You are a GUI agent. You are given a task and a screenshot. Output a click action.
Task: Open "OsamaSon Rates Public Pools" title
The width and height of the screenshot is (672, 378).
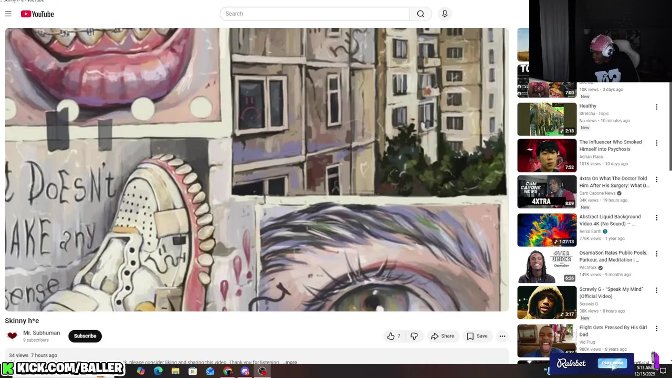613,256
